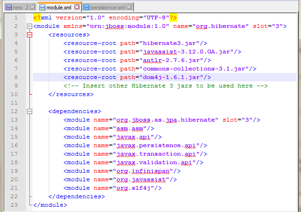Viewport: 301px width, 212px height.
Task: Close the persistence.xml tab
Action: [129, 7]
